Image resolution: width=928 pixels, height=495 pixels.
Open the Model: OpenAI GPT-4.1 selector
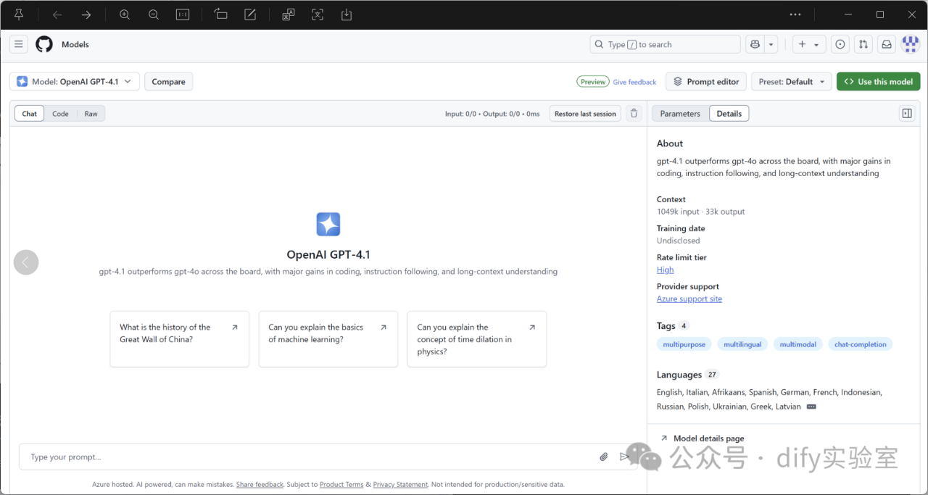(x=75, y=82)
